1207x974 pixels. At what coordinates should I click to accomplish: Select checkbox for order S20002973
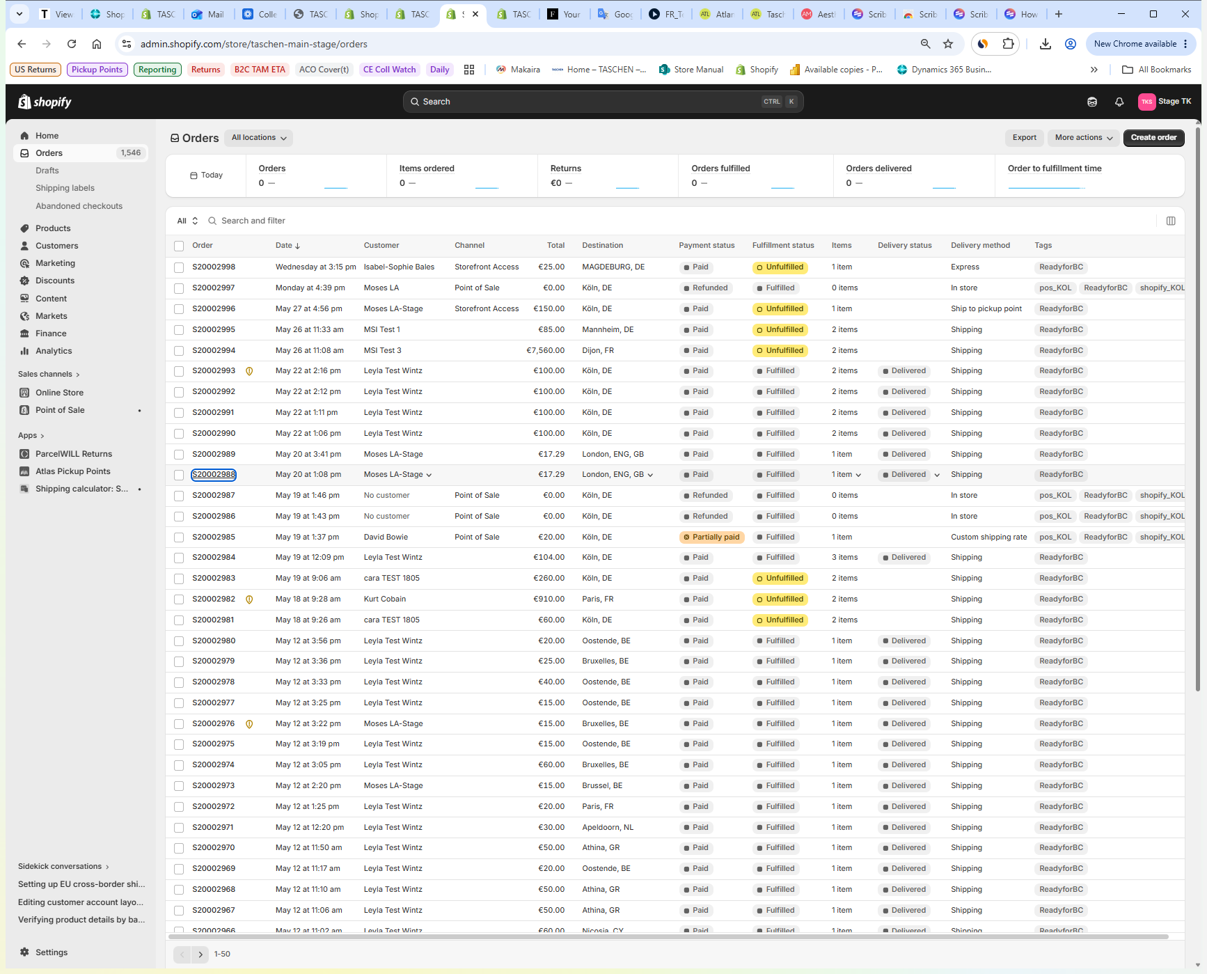pyautogui.click(x=179, y=786)
